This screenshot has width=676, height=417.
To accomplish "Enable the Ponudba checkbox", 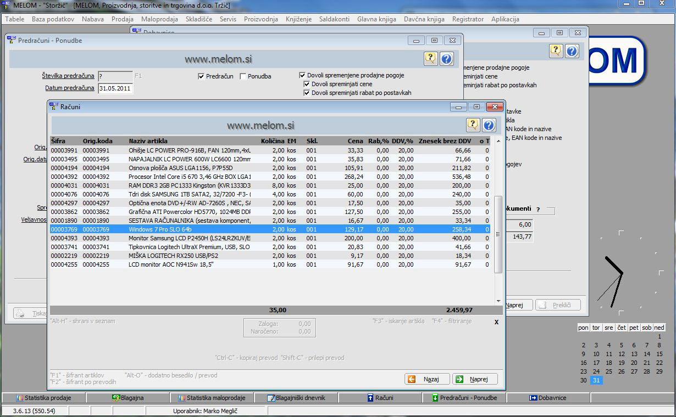I will coord(243,76).
